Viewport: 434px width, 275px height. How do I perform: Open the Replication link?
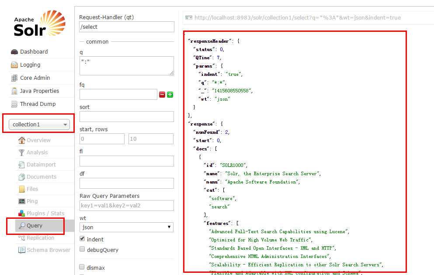coord(40,238)
